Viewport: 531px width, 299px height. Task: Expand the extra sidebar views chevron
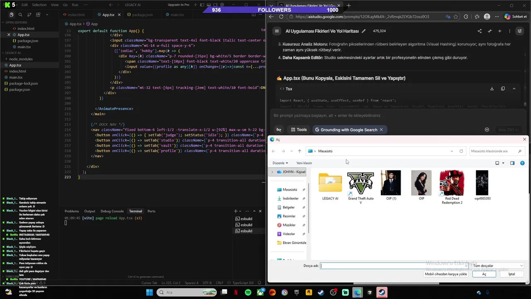coord(47,15)
